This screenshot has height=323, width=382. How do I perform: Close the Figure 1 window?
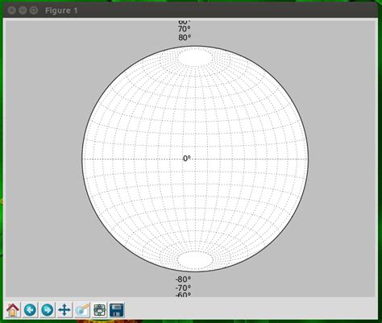pyautogui.click(x=12, y=10)
